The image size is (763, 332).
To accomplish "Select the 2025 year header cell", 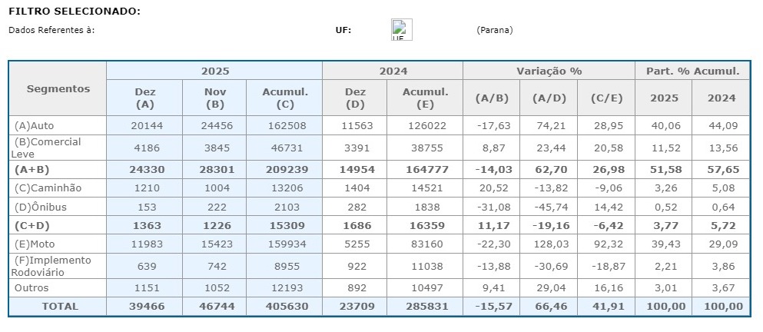I will (215, 71).
